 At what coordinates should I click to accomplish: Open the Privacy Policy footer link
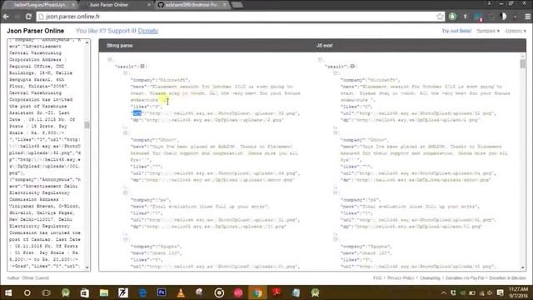tap(401, 277)
